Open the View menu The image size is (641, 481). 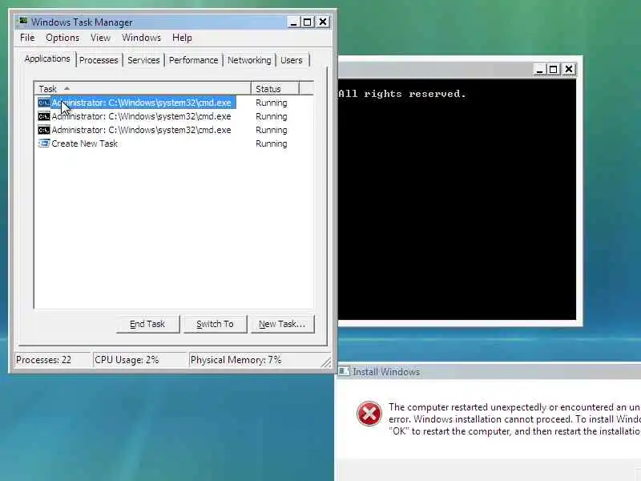pos(101,38)
